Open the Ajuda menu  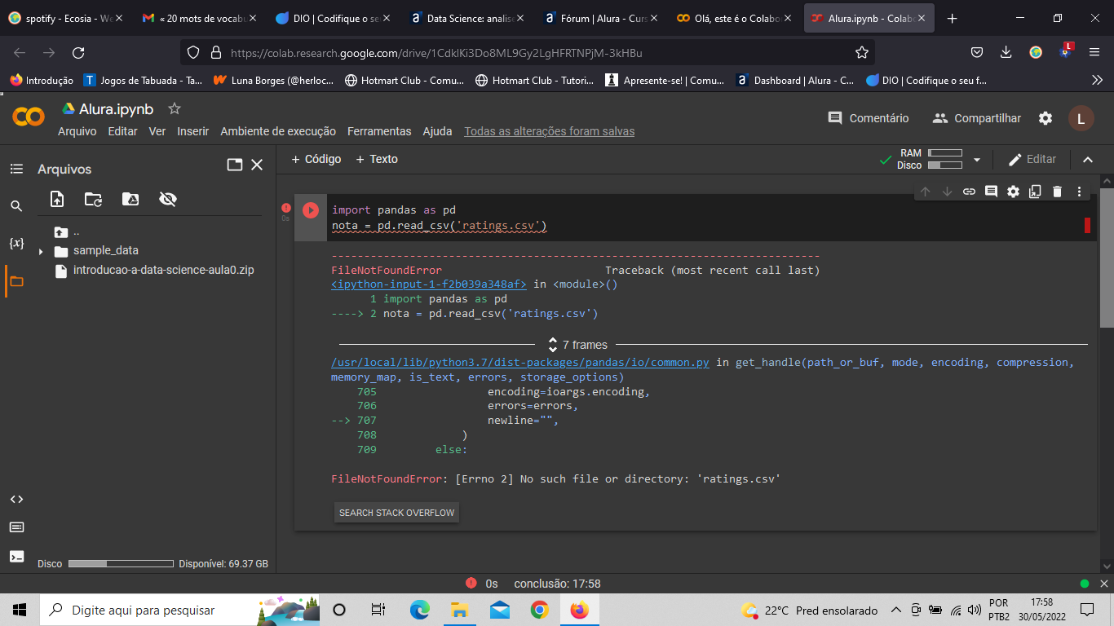[x=437, y=131]
